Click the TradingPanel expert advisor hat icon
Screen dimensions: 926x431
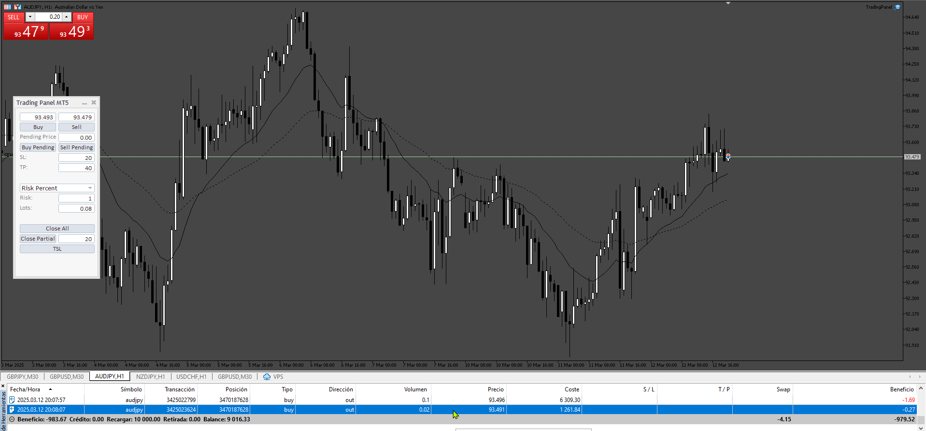click(898, 7)
